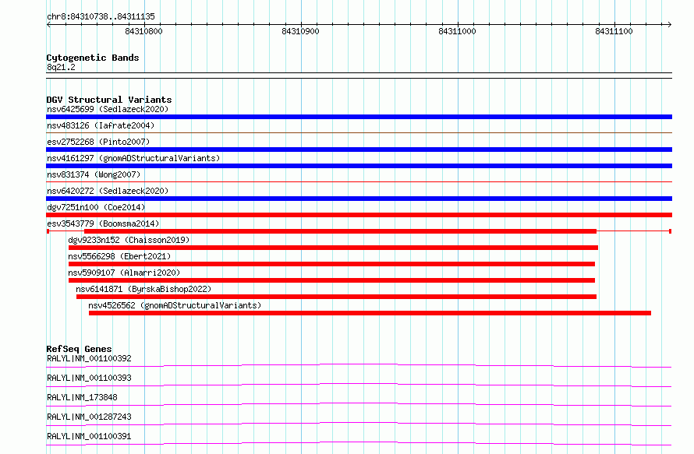Select variant nsv4526562 (gnomADStructuralVariants) label

click(x=175, y=305)
